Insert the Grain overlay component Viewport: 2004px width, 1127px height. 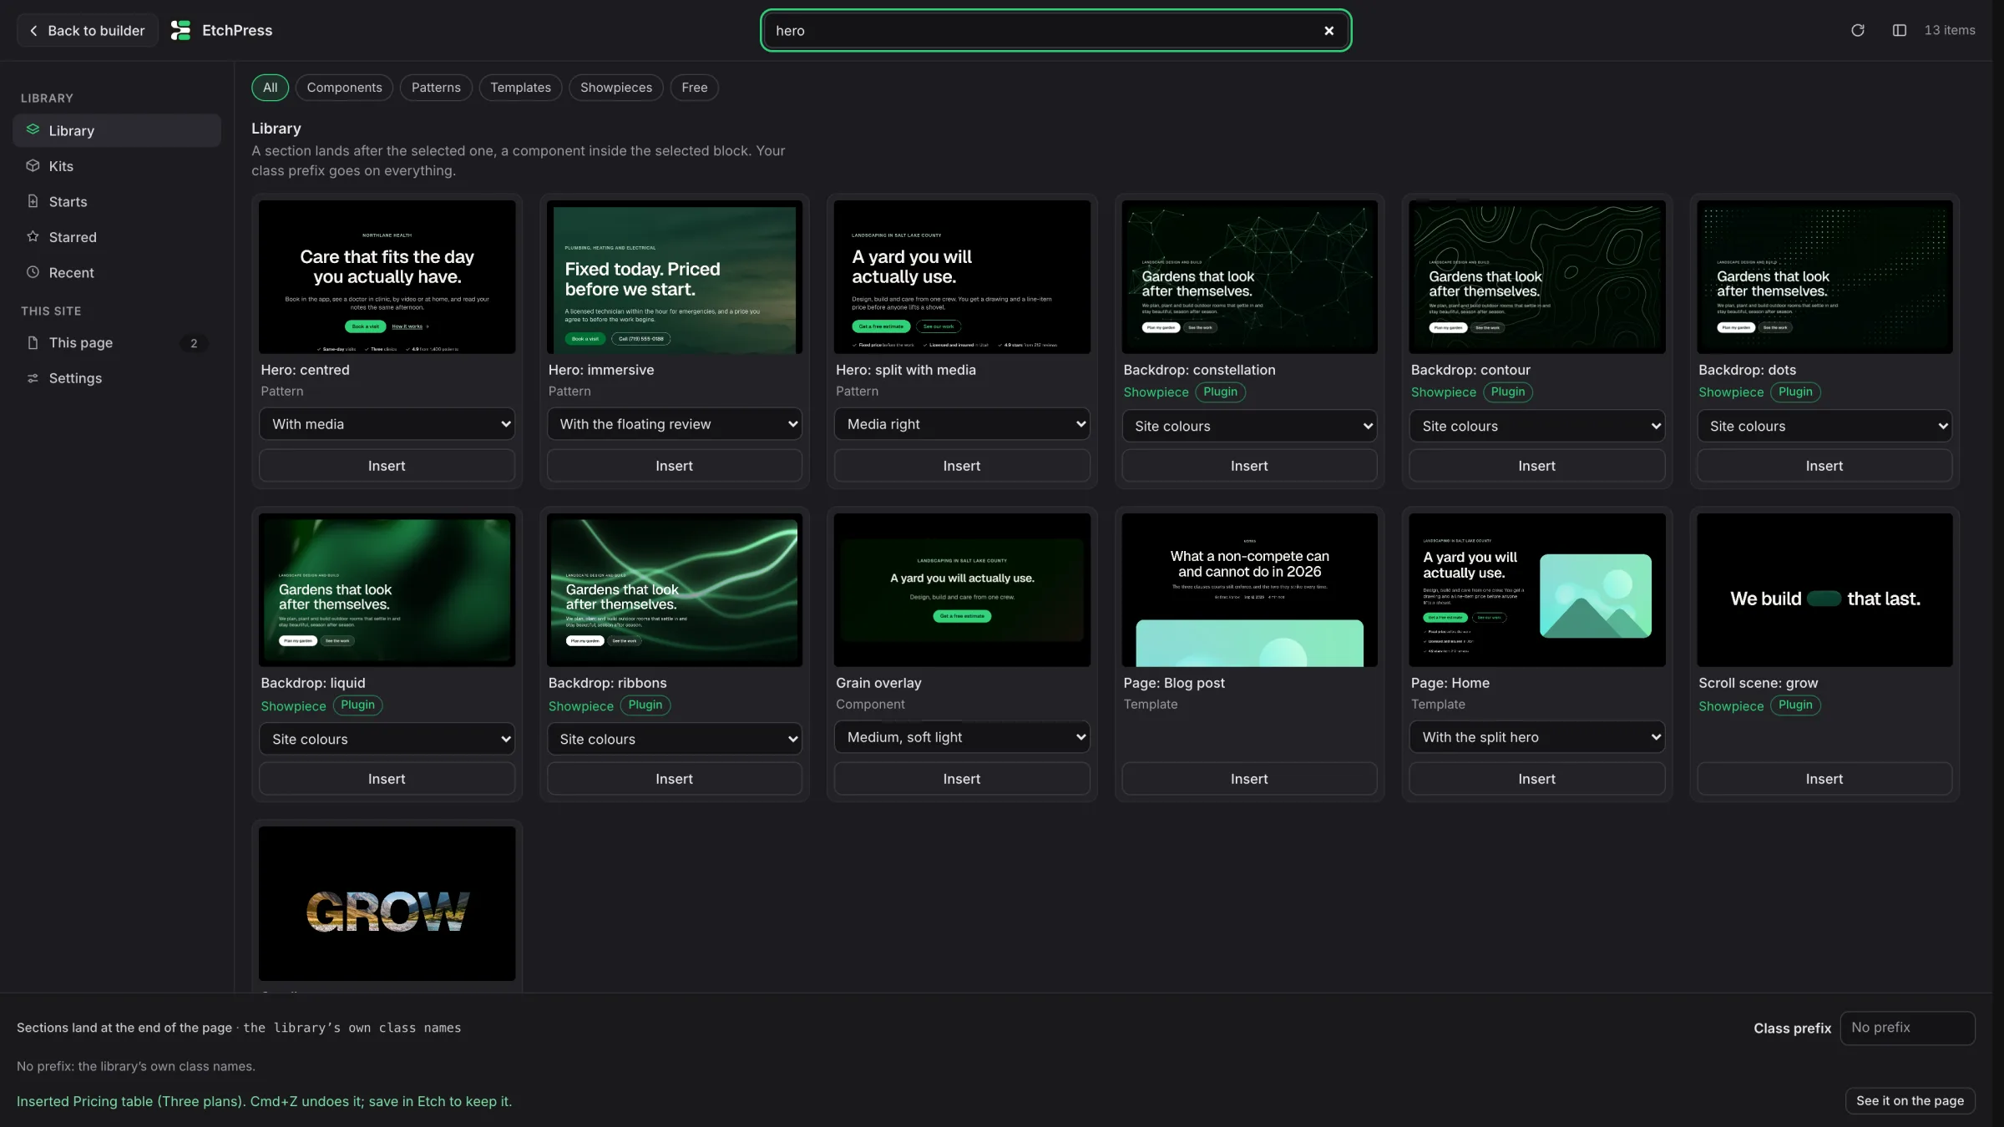pos(962,779)
